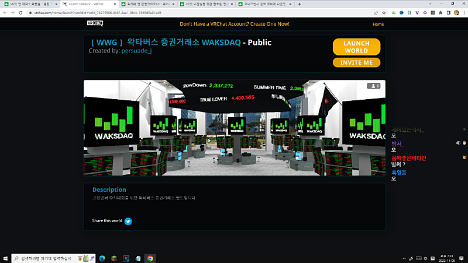Screen dimensions: 468x263
Task: Bookmark this page with the star icon
Action: point(384,13)
